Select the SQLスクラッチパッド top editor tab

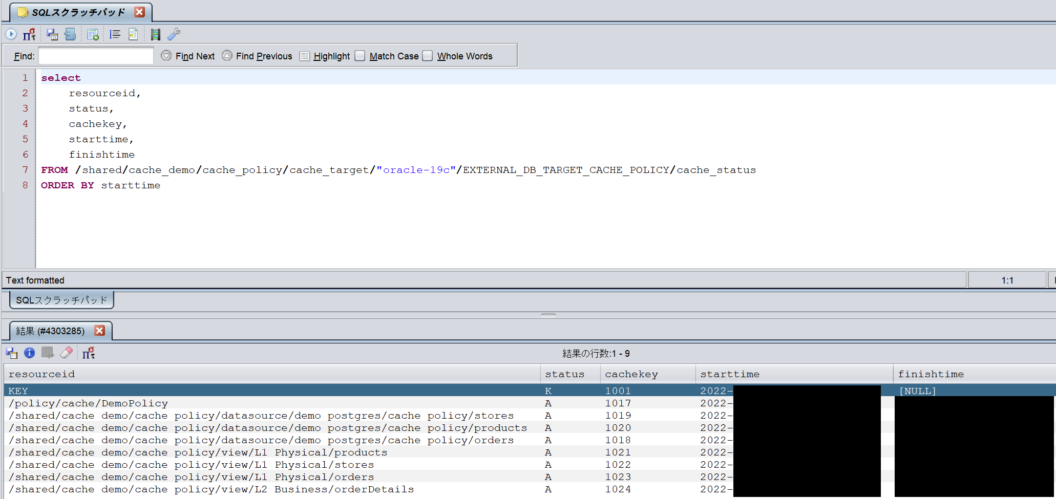tap(78, 12)
